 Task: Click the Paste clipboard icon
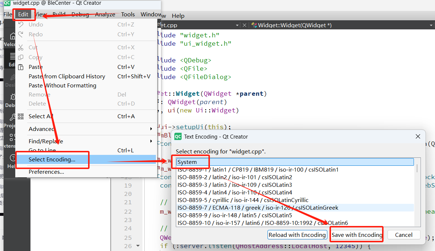click(x=21, y=67)
